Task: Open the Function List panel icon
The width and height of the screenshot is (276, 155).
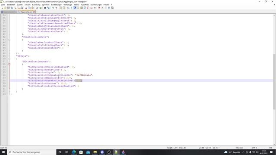Action: 88,8
